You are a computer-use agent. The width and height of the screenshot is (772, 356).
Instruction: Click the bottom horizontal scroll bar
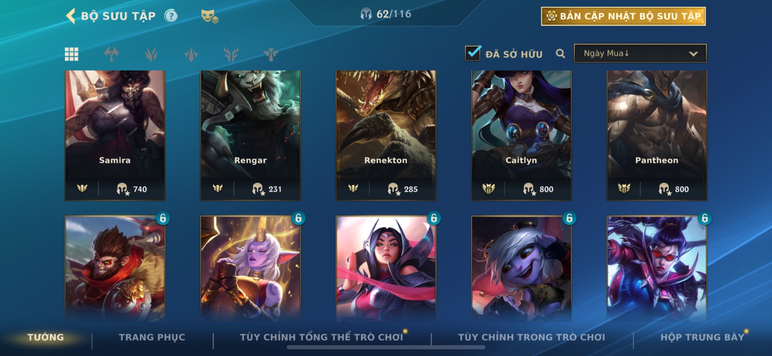(x=386, y=347)
